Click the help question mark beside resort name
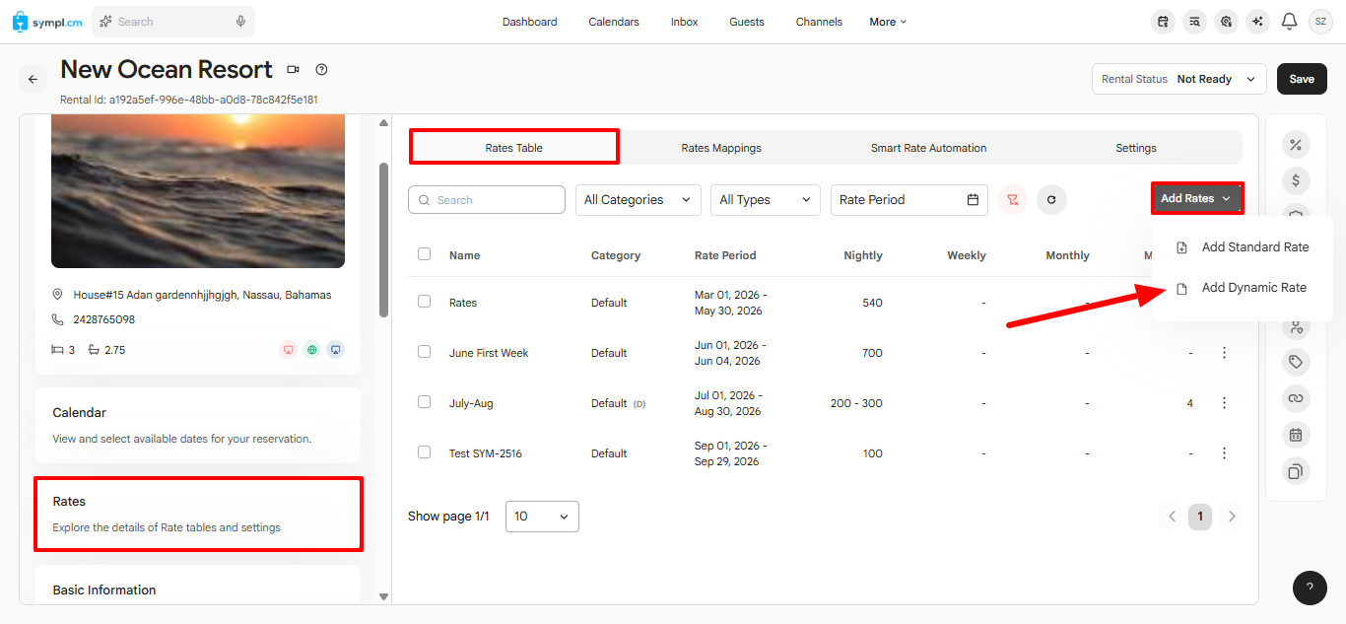The width and height of the screenshot is (1346, 624). point(321,69)
